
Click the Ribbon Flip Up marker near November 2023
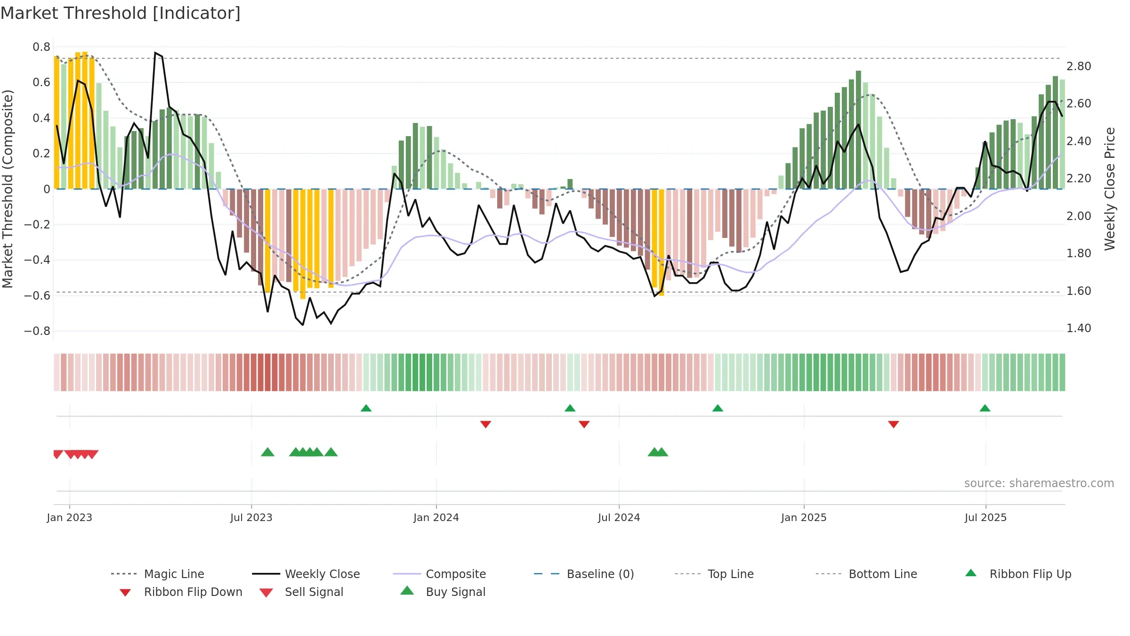tap(366, 408)
